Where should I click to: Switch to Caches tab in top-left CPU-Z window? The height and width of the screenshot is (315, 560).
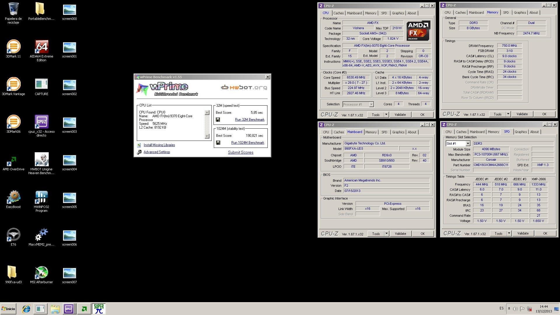338,13
